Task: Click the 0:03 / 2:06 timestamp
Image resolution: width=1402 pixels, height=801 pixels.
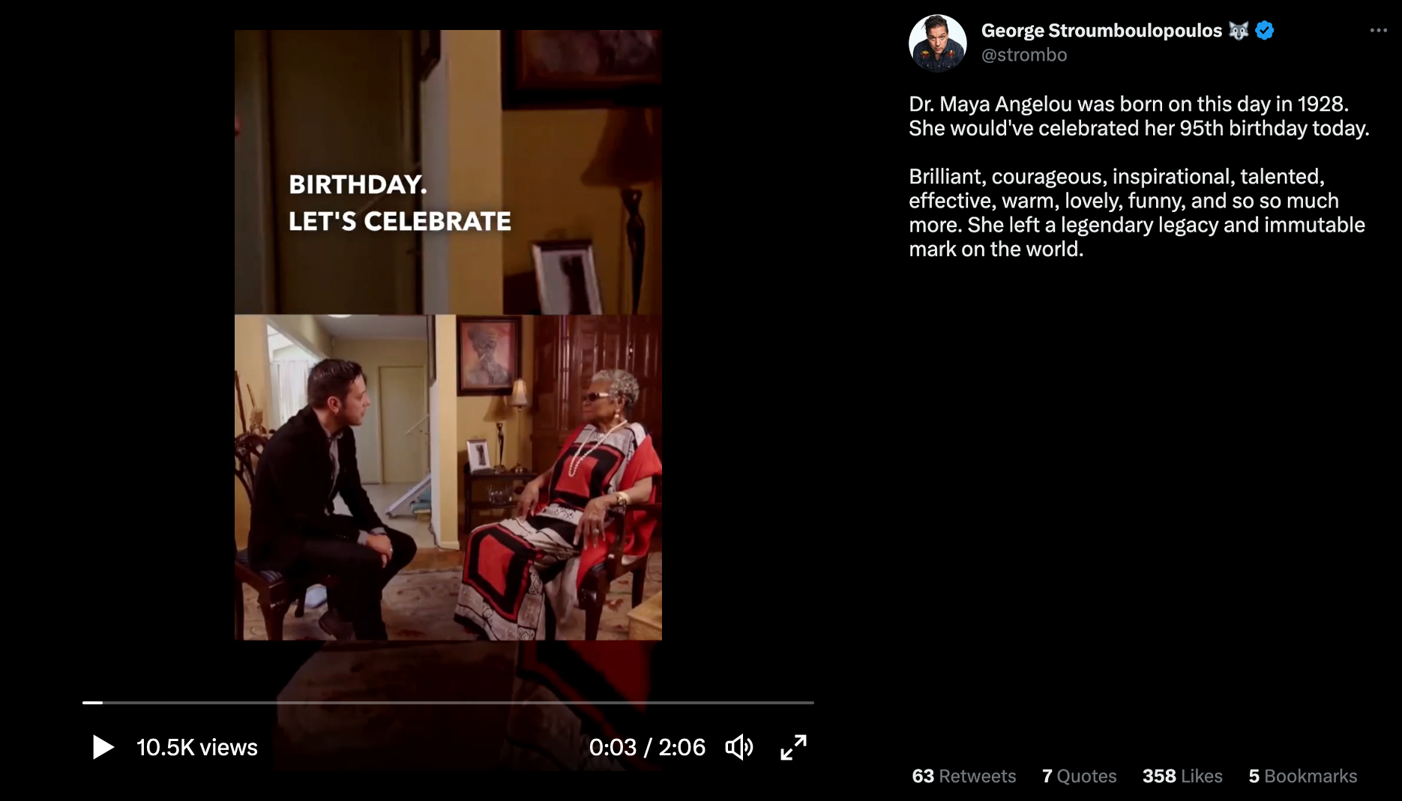Action: click(647, 747)
